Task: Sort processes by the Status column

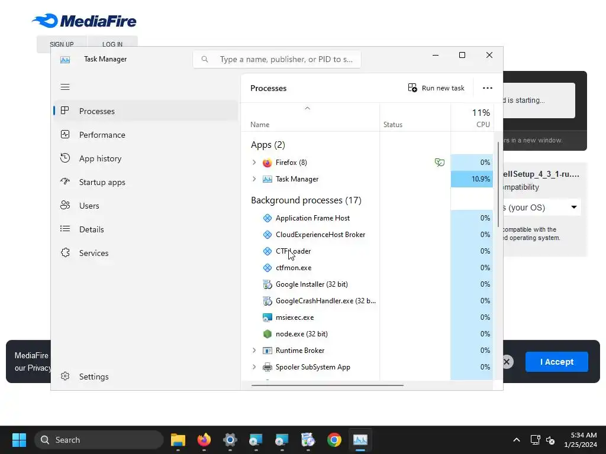Action: 415,118
